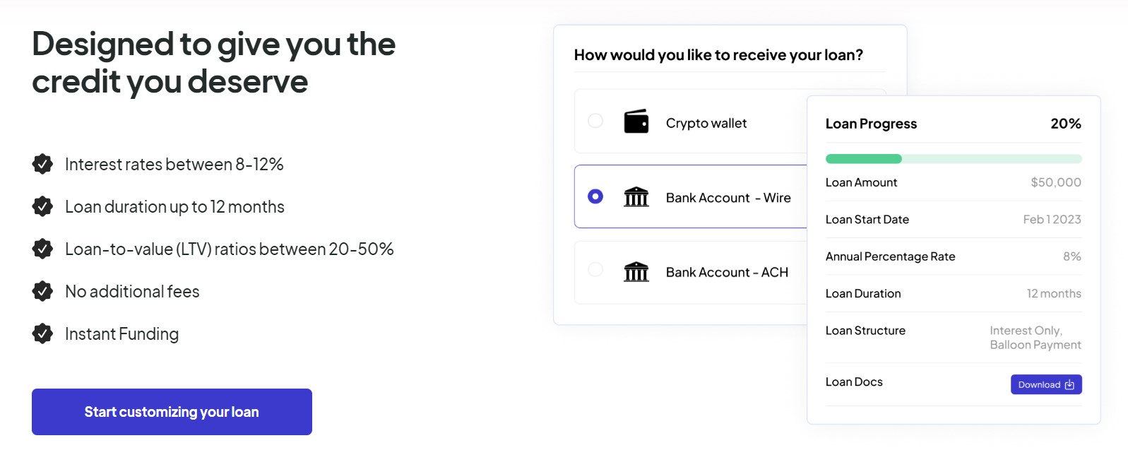Click the checkmark badge next to Interest rates
1128x467 pixels.
[x=42, y=164]
